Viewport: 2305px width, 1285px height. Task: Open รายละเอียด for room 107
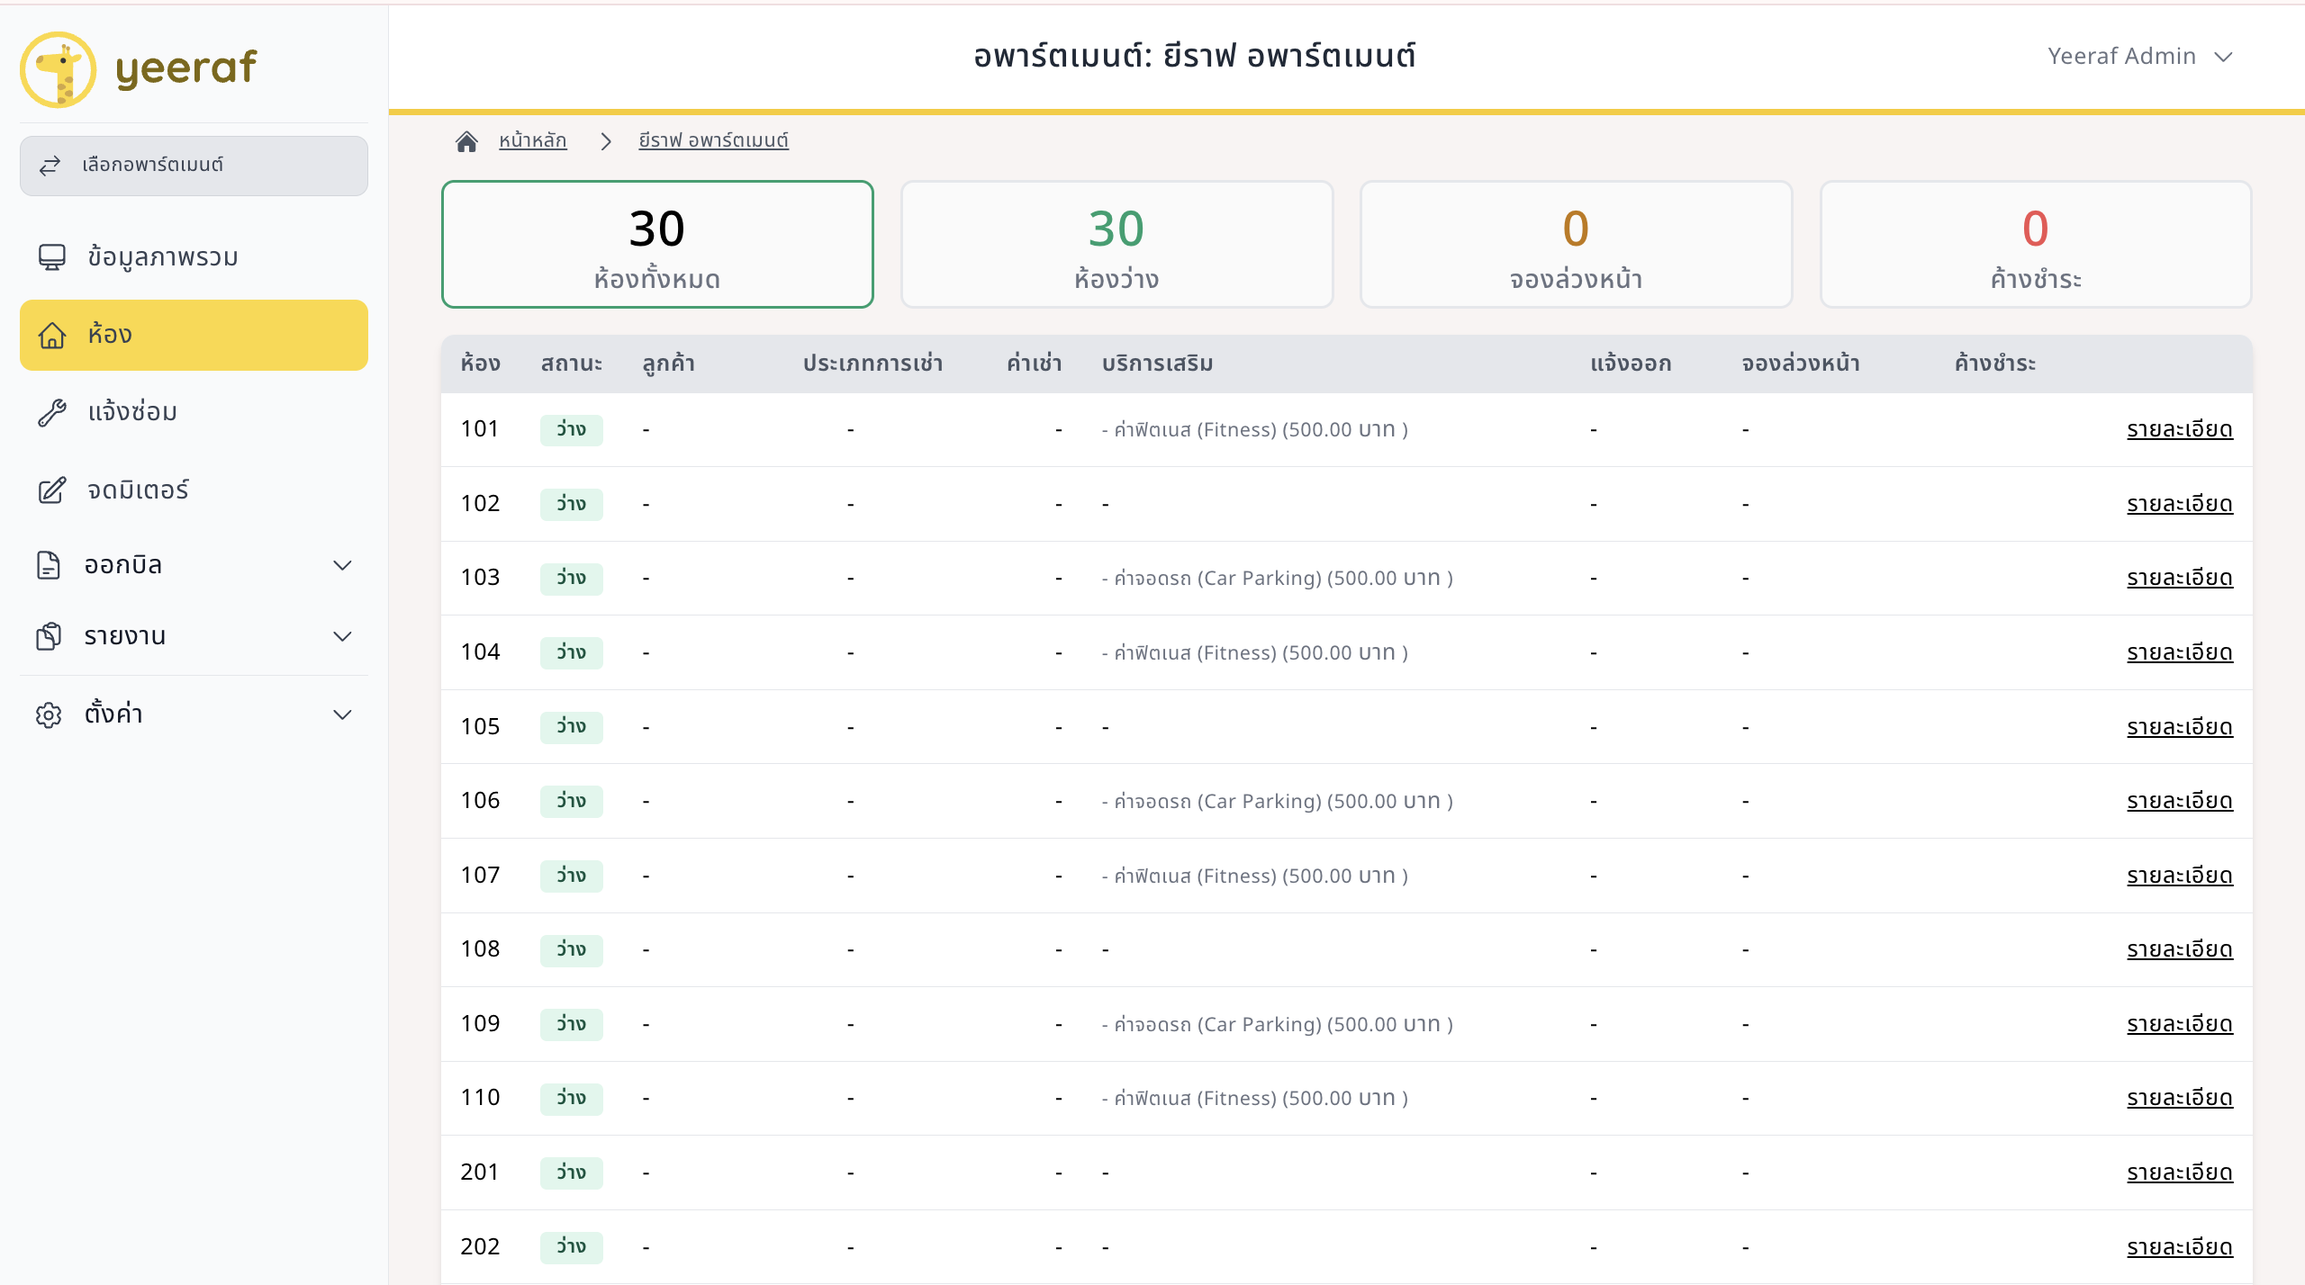click(2180, 876)
